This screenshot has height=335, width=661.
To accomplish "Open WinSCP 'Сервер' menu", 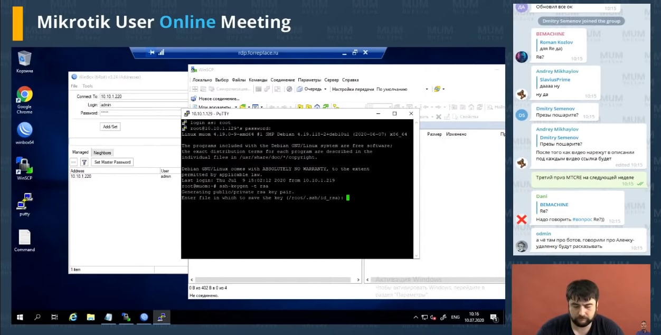I will (x=332, y=80).
